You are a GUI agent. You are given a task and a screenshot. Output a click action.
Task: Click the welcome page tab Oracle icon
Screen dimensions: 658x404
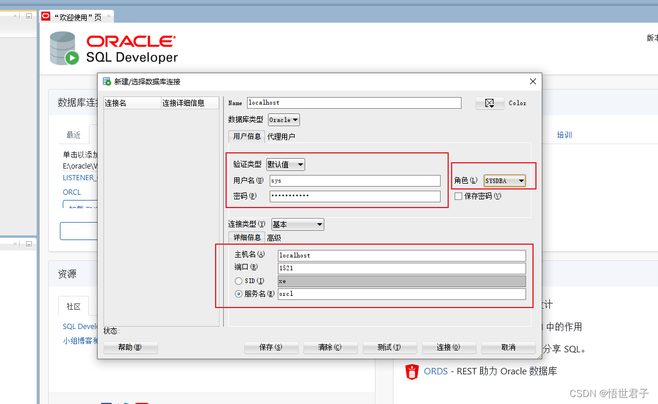coord(46,16)
